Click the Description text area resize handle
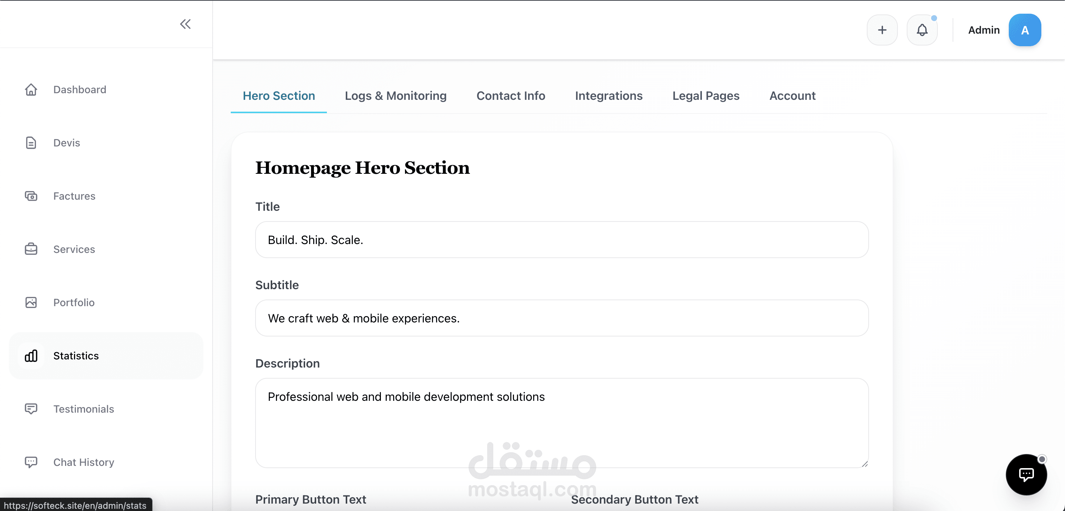The image size is (1065, 511). (x=865, y=464)
